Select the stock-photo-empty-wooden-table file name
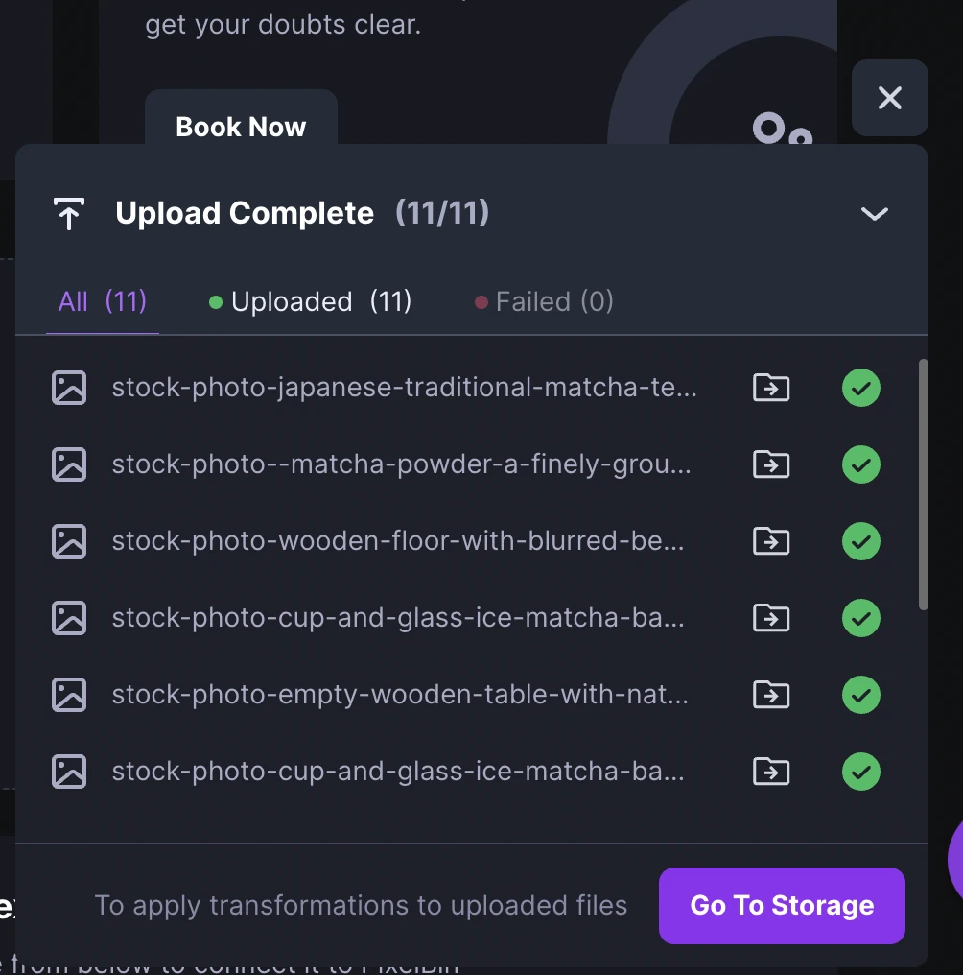 (400, 695)
